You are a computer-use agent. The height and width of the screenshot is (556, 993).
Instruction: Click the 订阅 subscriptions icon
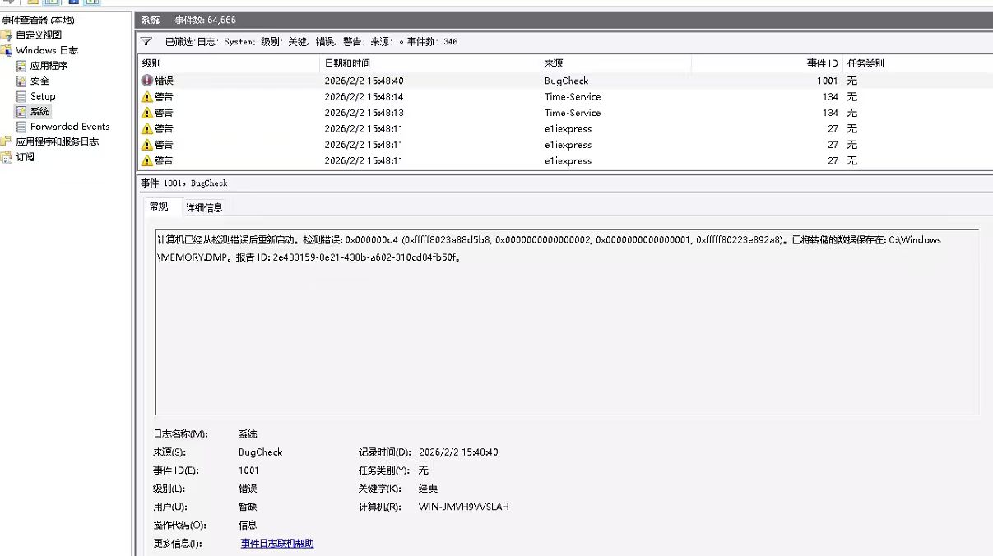(x=7, y=157)
